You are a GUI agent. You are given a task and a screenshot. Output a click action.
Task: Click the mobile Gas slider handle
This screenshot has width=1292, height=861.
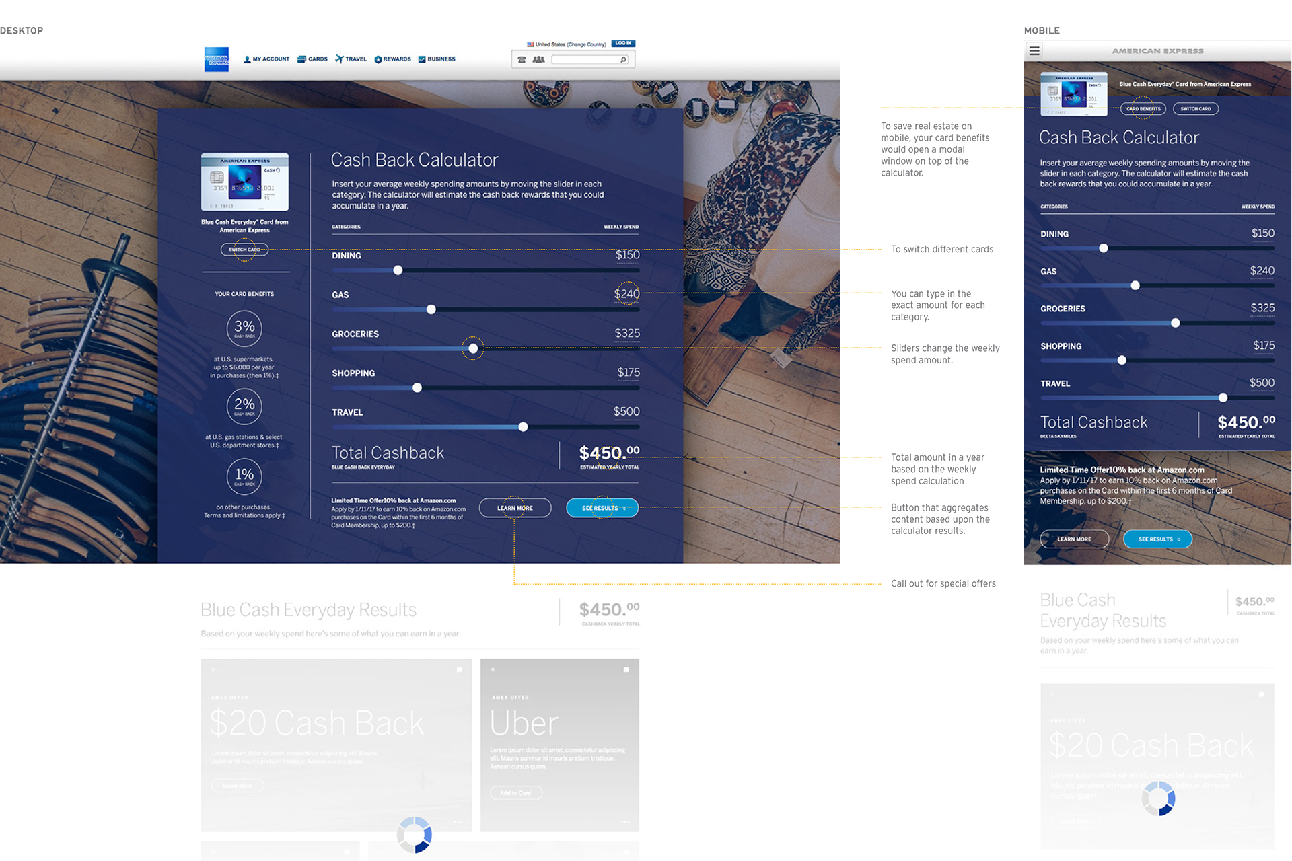coord(1135,285)
